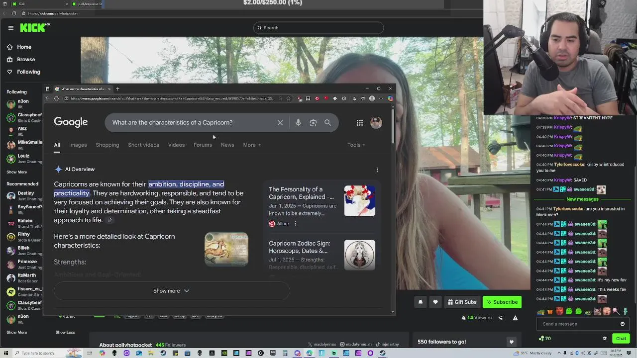Switch to Images results tab
Image resolution: width=637 pixels, height=358 pixels.
(78, 145)
